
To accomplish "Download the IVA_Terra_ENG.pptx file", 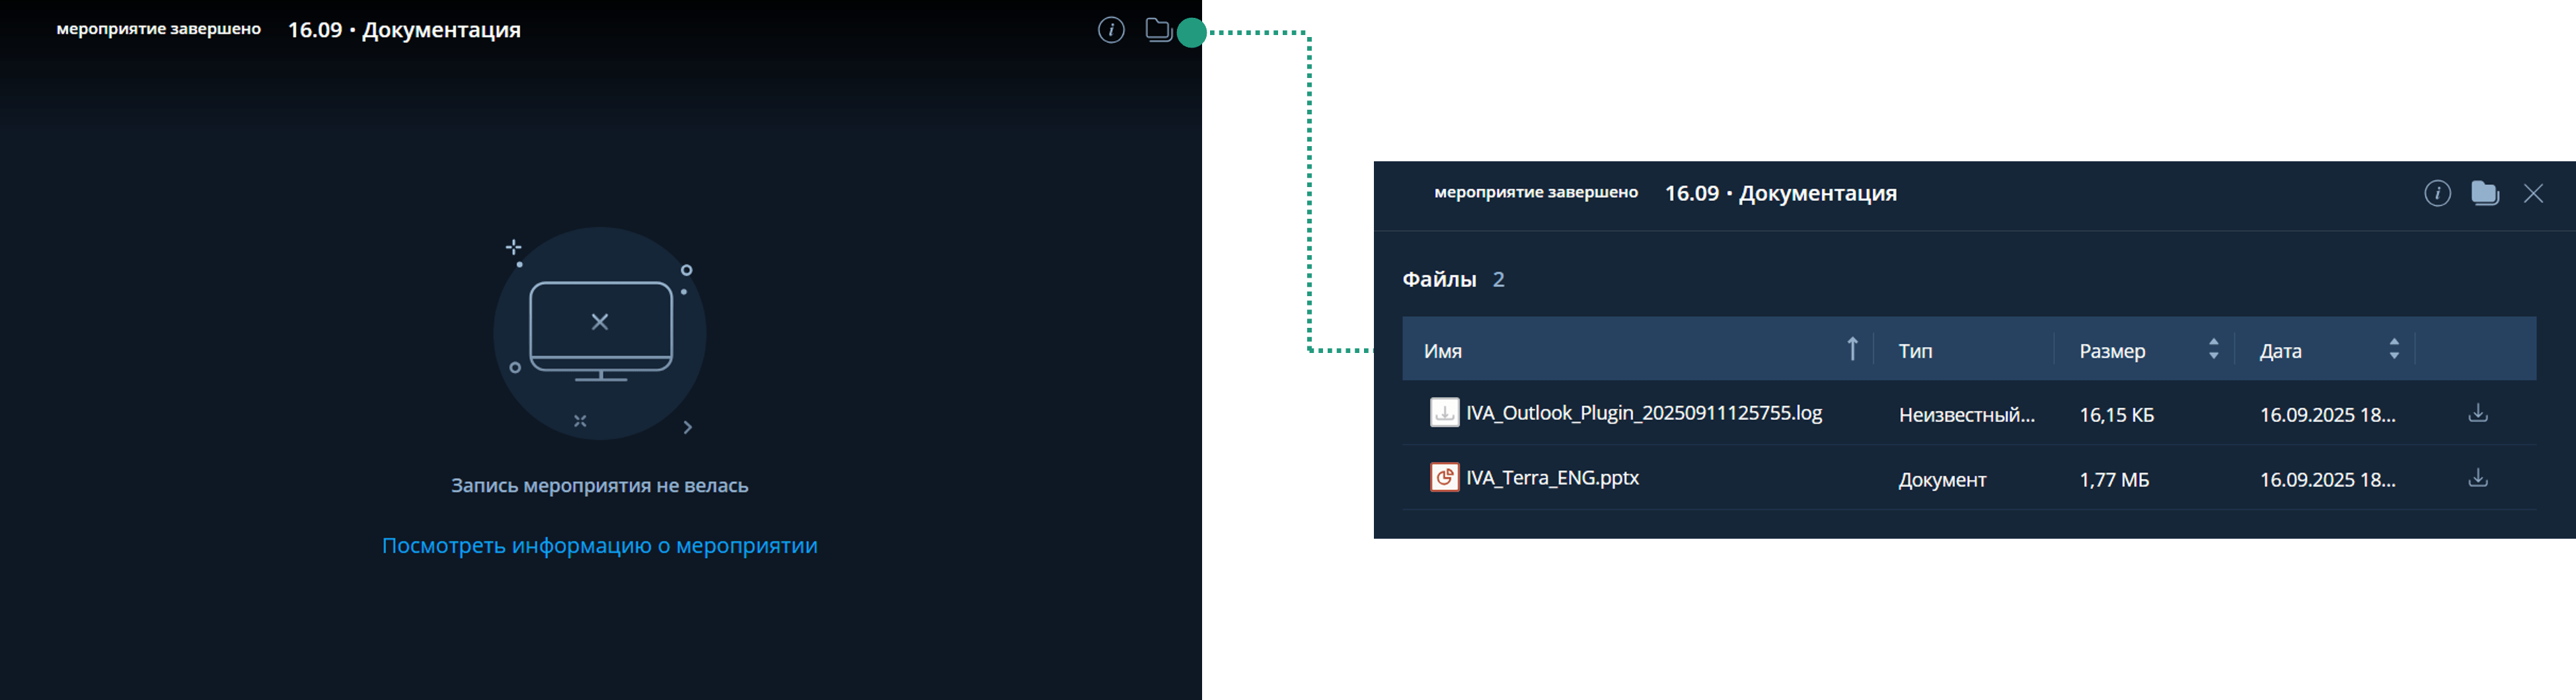I will point(2478,478).
